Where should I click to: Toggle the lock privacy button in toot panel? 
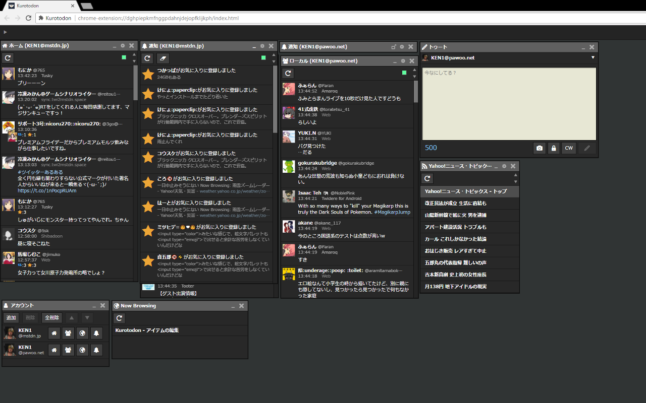554,148
